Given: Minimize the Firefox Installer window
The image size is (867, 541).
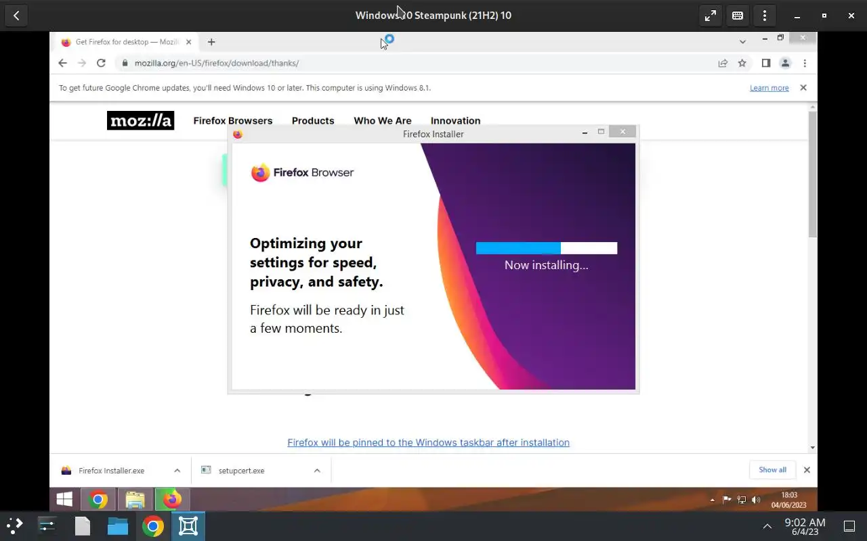Looking at the screenshot, I should pyautogui.click(x=585, y=133).
